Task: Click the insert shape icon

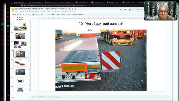Action: tap(42, 15)
